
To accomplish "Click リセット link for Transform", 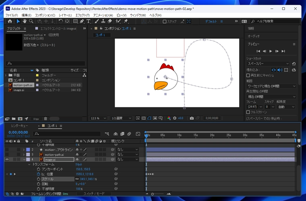I will coord(79,164).
